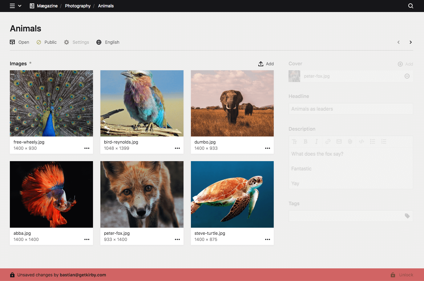Open options menu for dumbo.jpg
Image resolution: width=424 pixels, height=281 pixels.
[x=267, y=148]
